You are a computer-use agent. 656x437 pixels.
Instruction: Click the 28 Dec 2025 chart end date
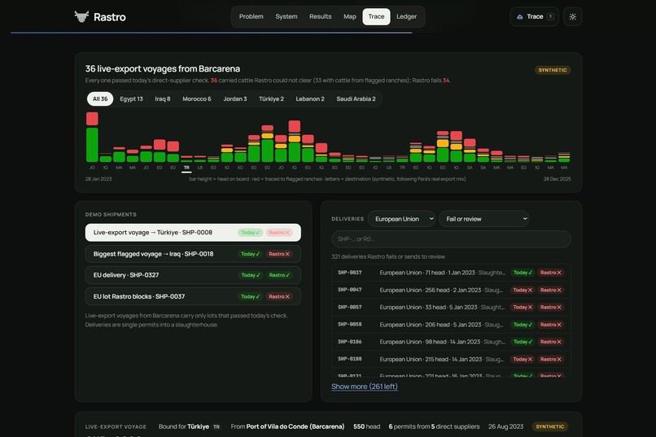[557, 179]
